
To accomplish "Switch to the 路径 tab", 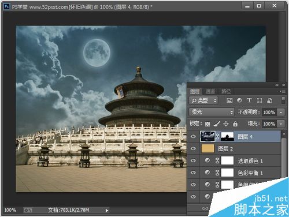I will pos(226,91).
